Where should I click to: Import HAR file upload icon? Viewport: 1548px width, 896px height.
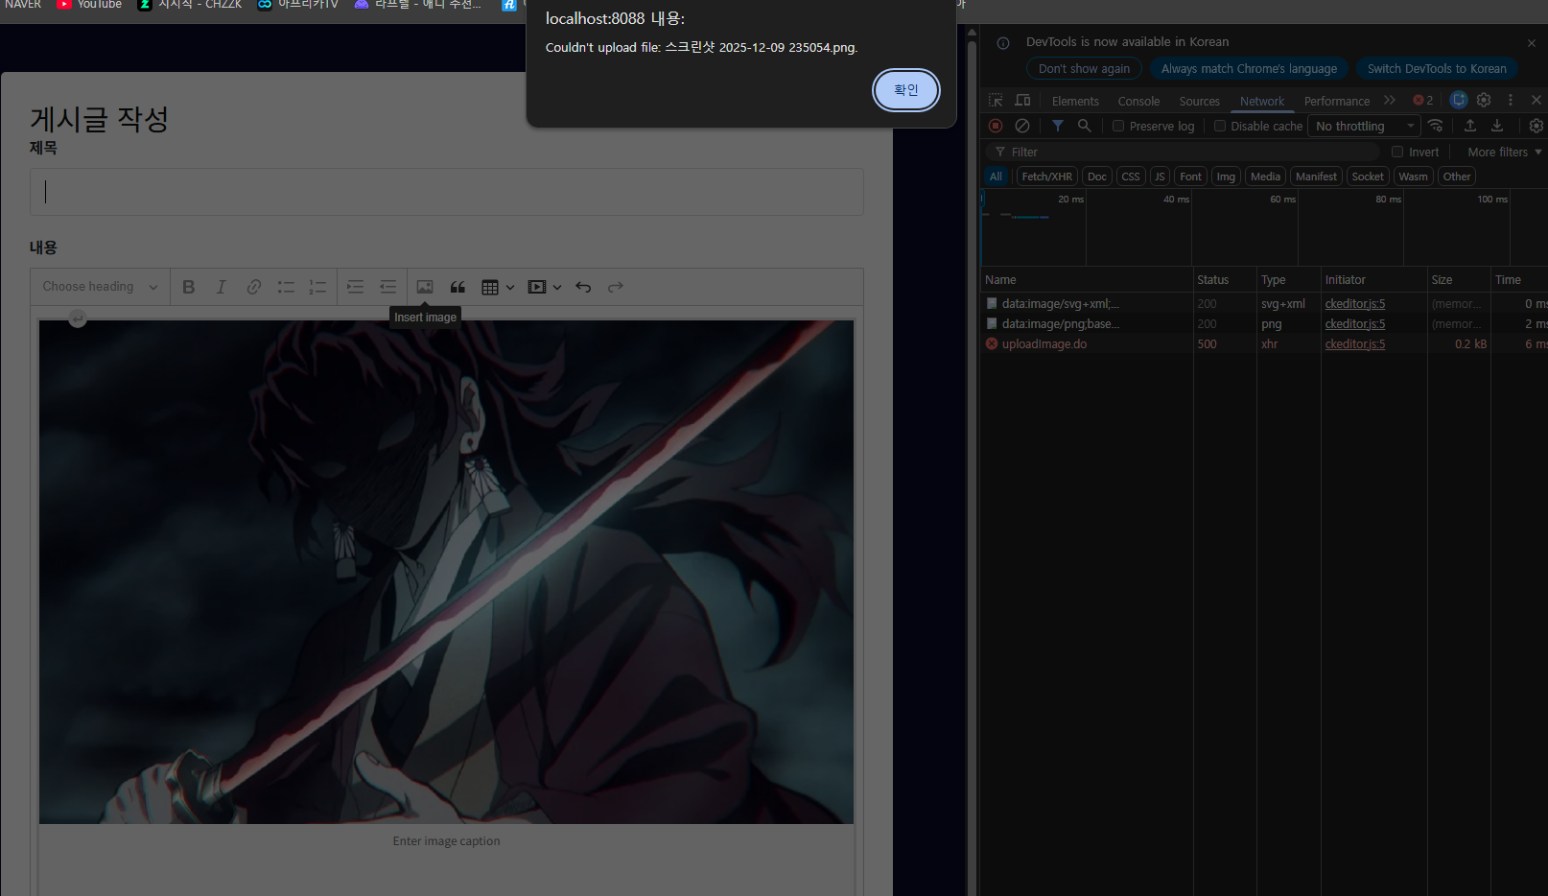[x=1470, y=126]
